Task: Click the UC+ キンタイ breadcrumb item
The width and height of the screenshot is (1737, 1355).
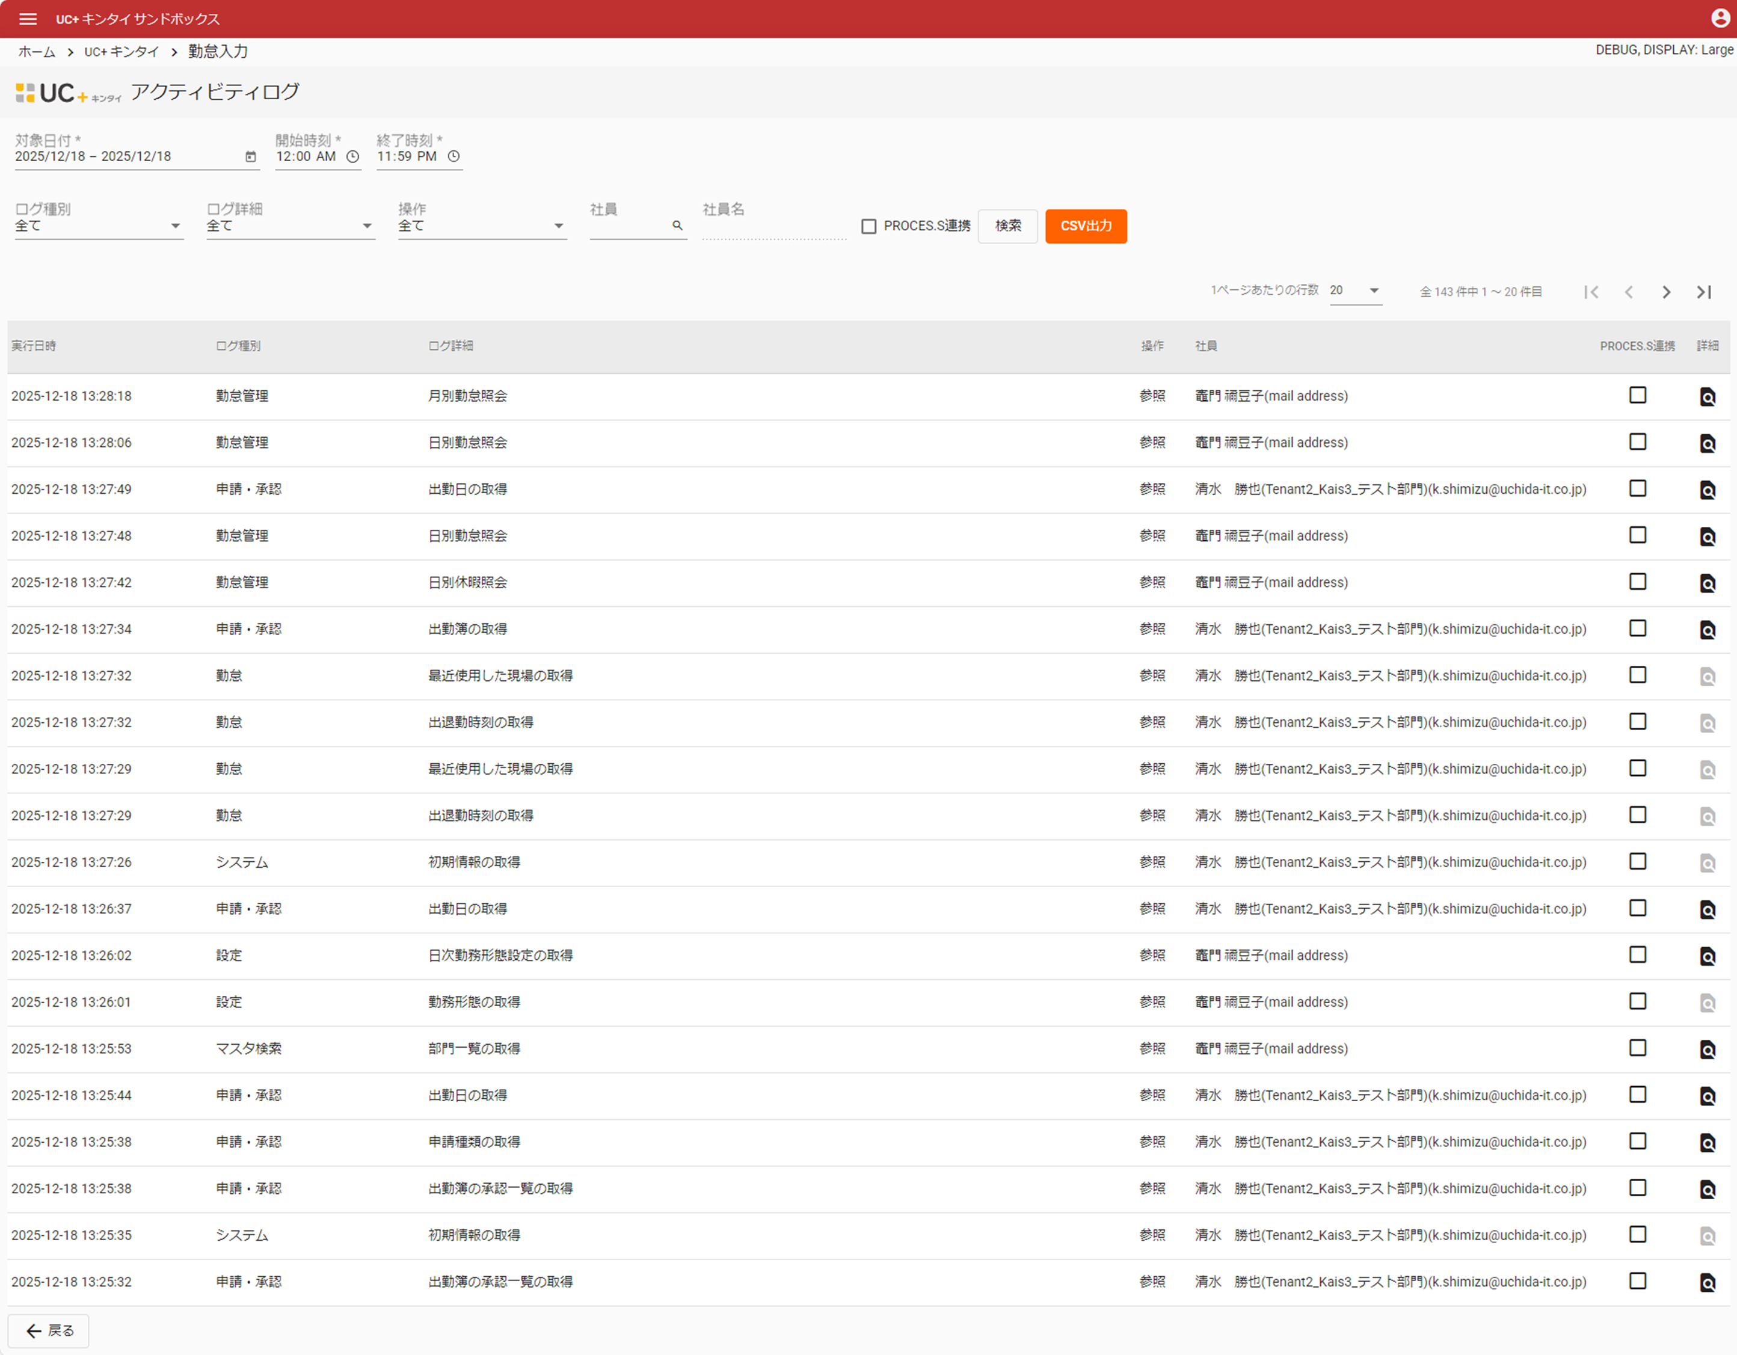Action: 121,52
